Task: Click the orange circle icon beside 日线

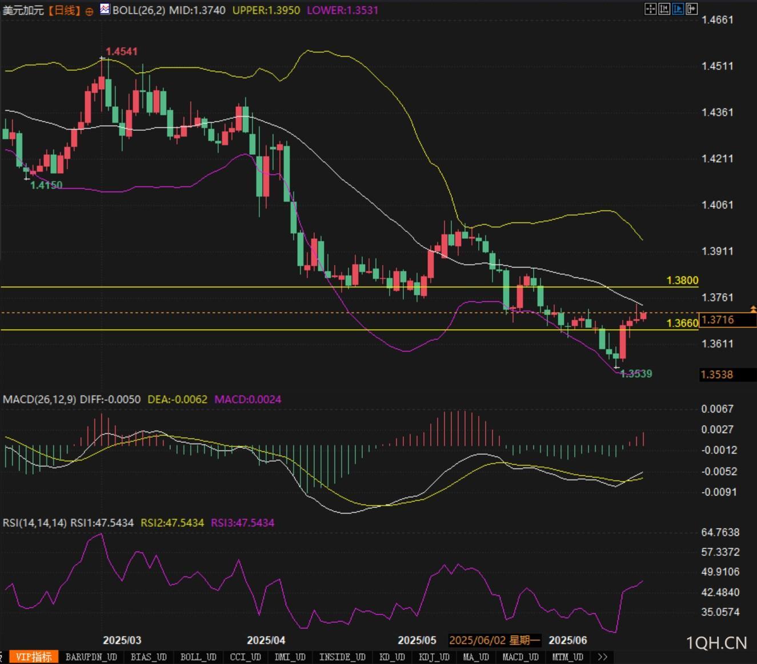Action: click(x=89, y=11)
